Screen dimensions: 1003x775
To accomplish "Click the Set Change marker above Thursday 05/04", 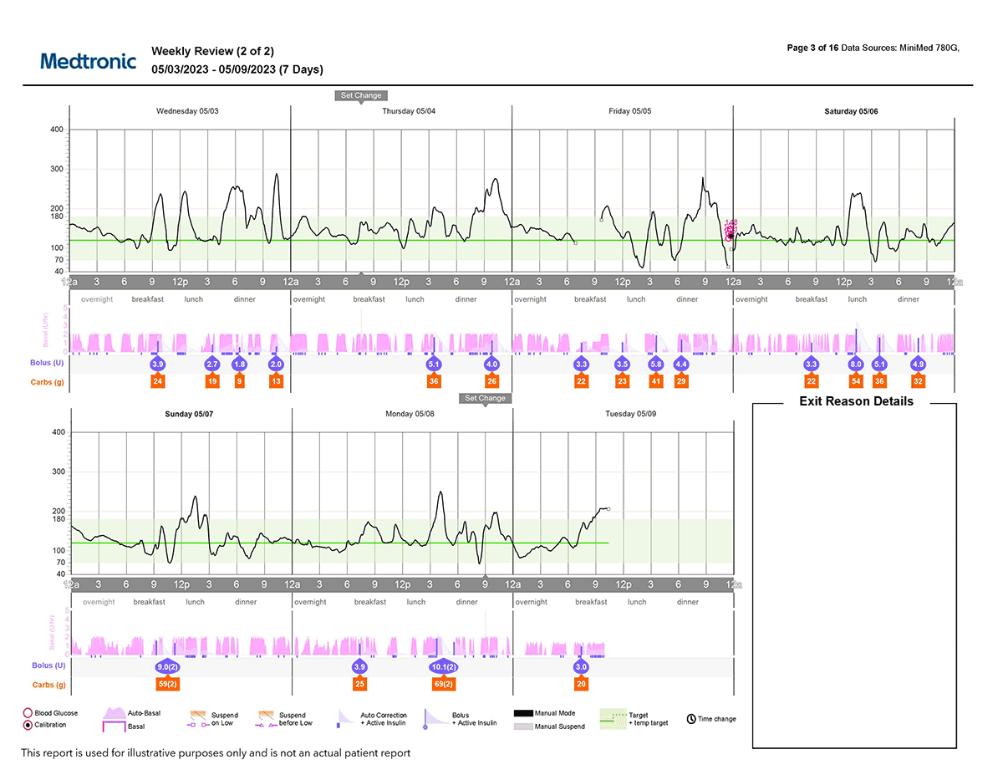I will pyautogui.click(x=360, y=95).
